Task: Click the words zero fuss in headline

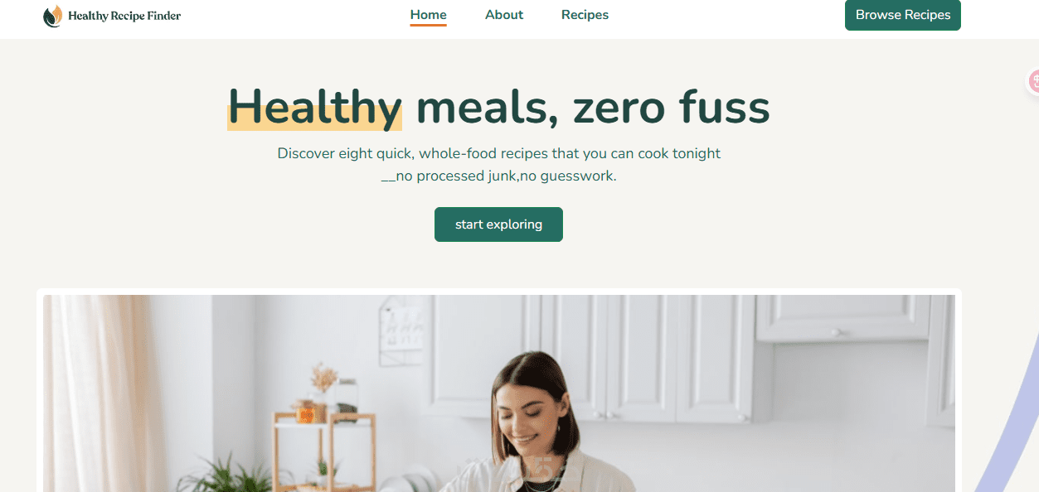Action: point(671,108)
